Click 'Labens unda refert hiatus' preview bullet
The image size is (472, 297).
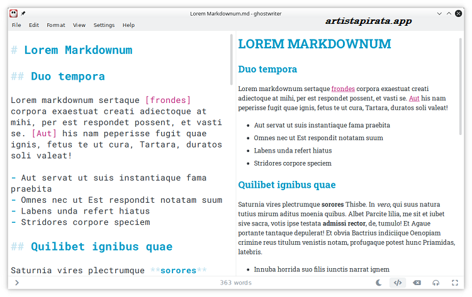point(293,151)
